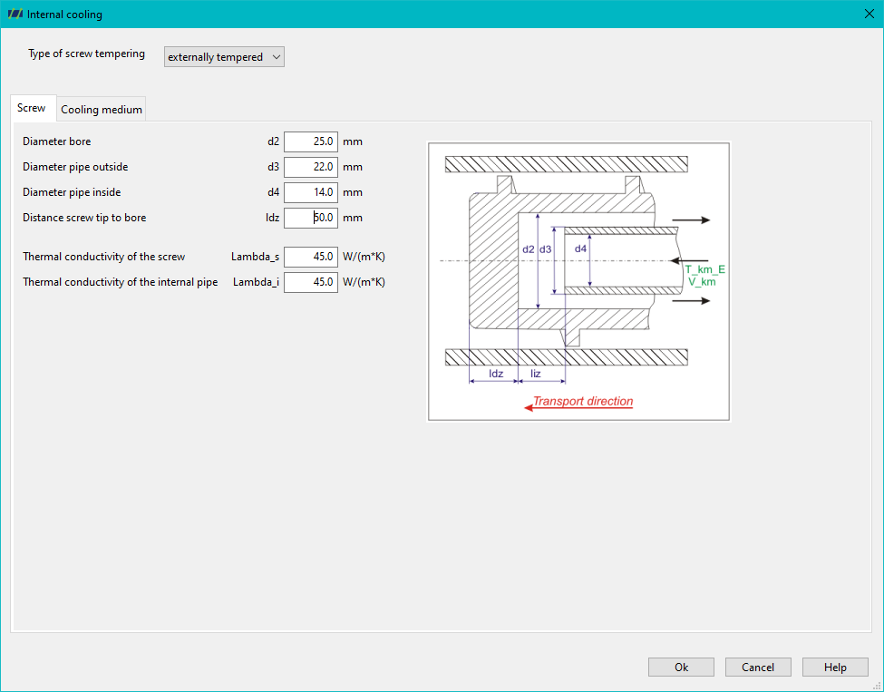Click the app icon in title bar
Image resolution: width=884 pixels, height=692 pixels.
[15, 15]
